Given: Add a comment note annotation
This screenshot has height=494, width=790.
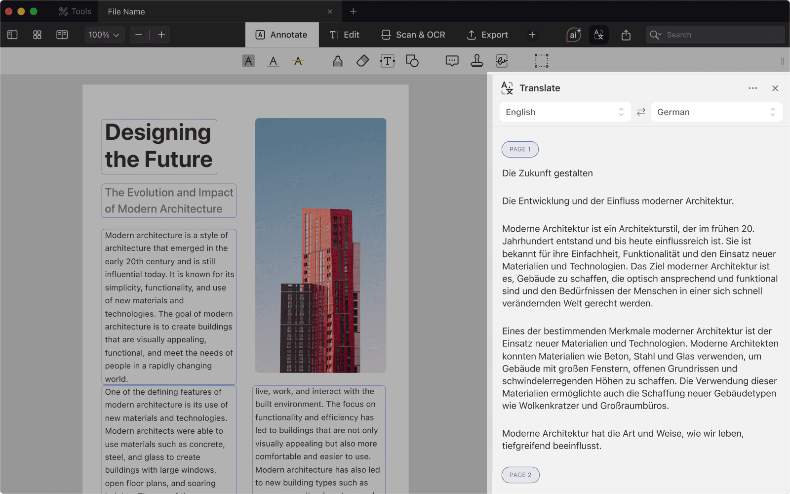Looking at the screenshot, I should 452,61.
